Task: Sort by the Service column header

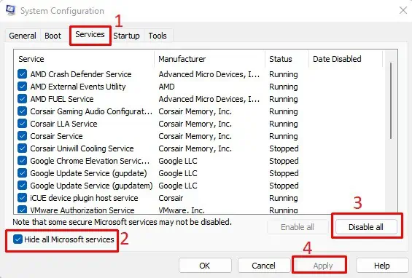Action: pos(84,59)
